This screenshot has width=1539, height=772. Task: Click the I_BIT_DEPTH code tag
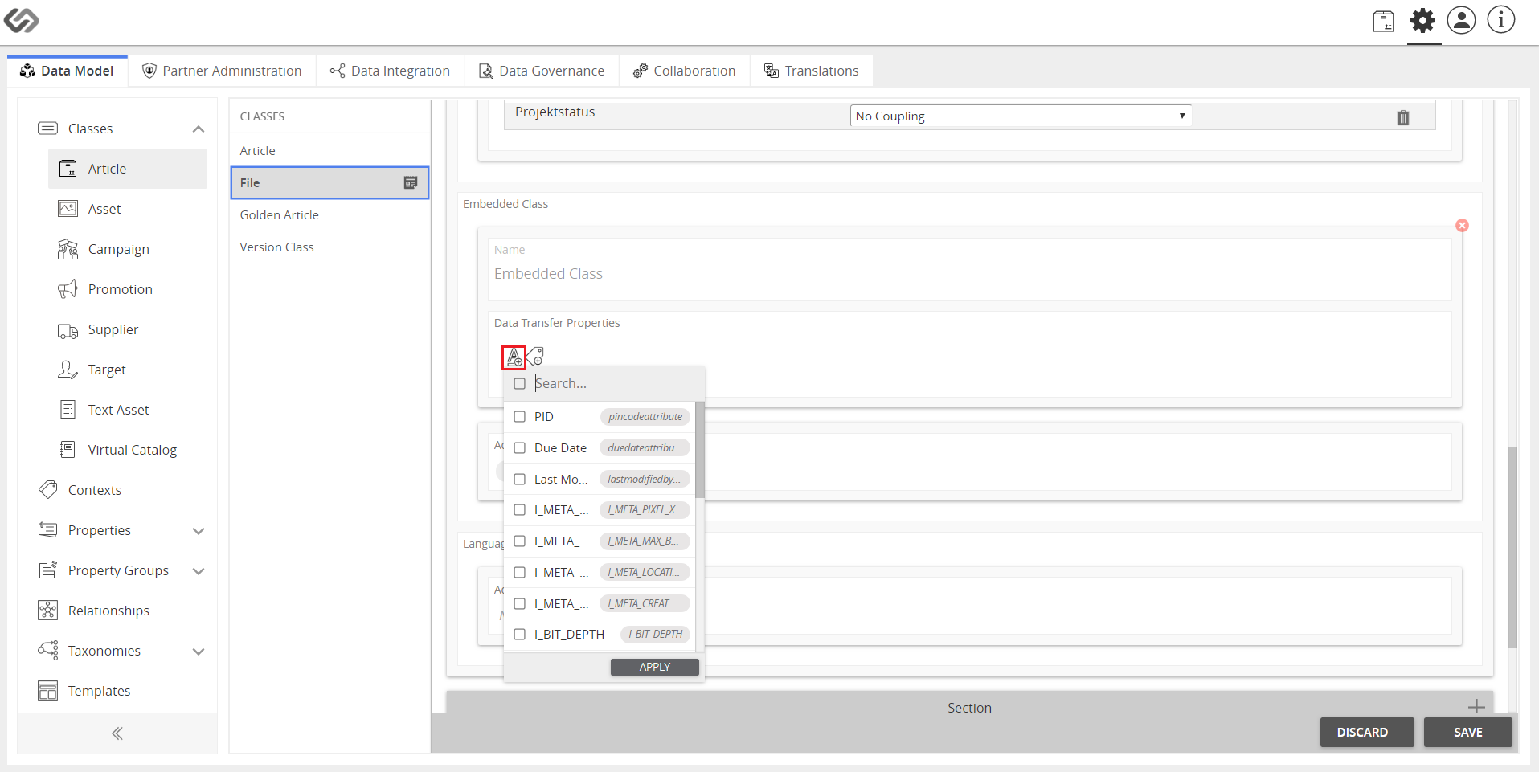click(656, 635)
